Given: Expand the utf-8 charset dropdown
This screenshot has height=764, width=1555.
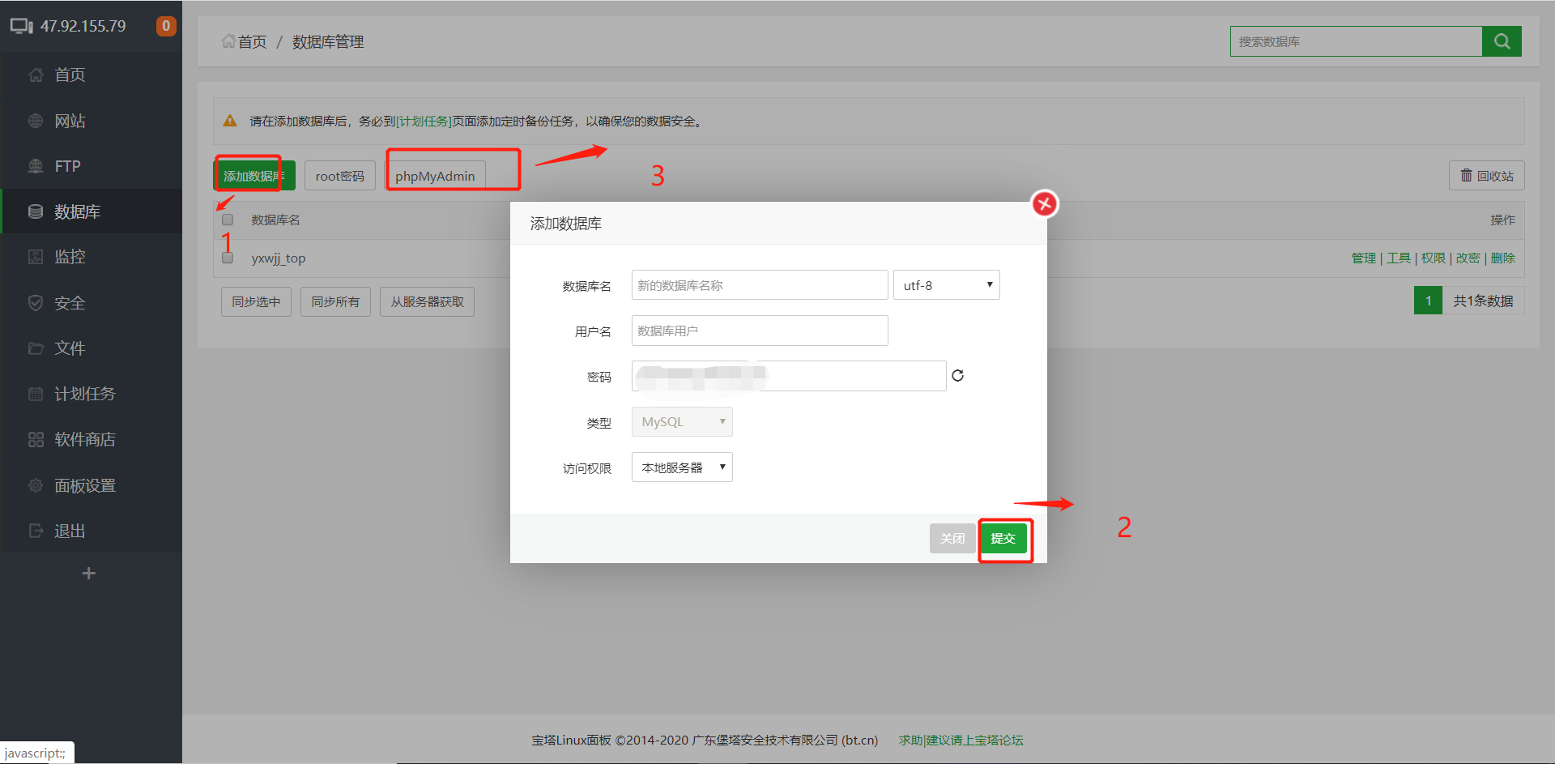Looking at the screenshot, I should pos(946,284).
